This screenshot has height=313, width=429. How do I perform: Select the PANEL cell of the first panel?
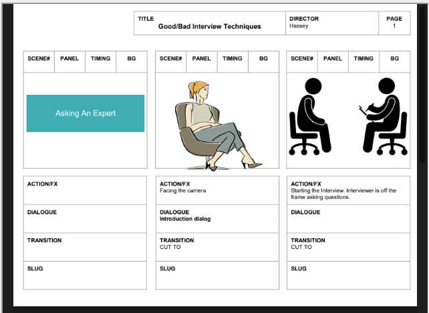click(69, 59)
